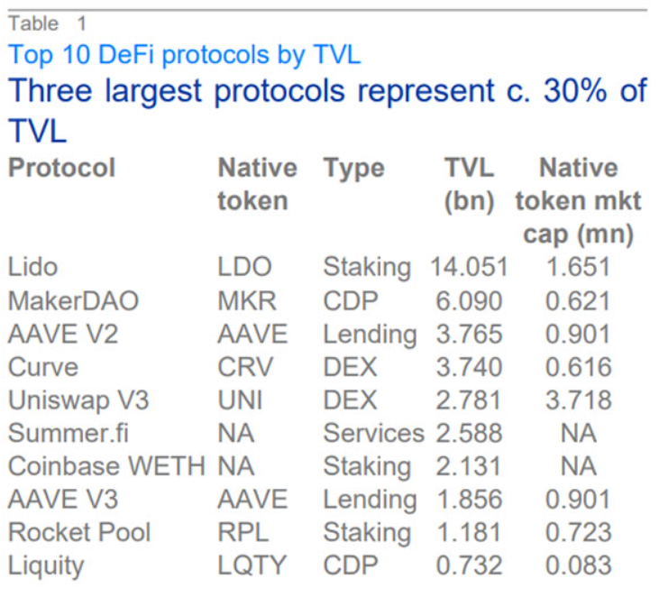The height and width of the screenshot is (597, 659).
Task: Select the Rocket Pool protocol name
Action: click(78, 532)
